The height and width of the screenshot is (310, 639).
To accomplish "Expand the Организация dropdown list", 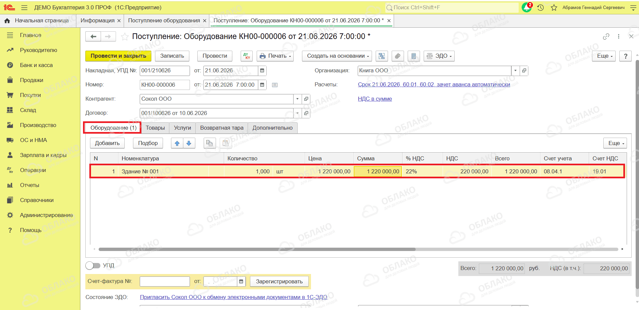I will click(x=515, y=71).
